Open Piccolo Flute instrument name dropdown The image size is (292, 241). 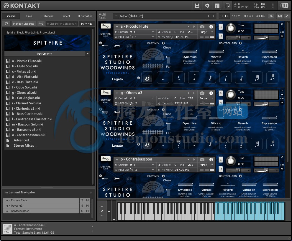point(117,26)
